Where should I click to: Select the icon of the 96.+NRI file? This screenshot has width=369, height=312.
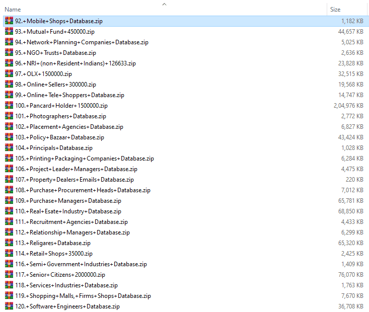tap(9, 63)
